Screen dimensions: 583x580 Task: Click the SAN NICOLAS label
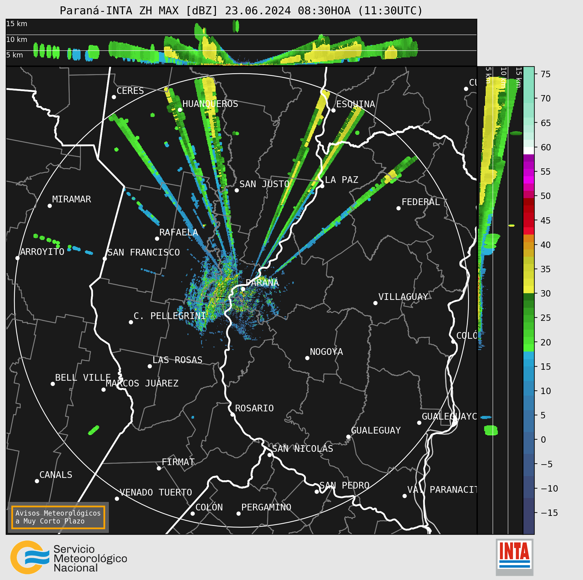[303, 449]
